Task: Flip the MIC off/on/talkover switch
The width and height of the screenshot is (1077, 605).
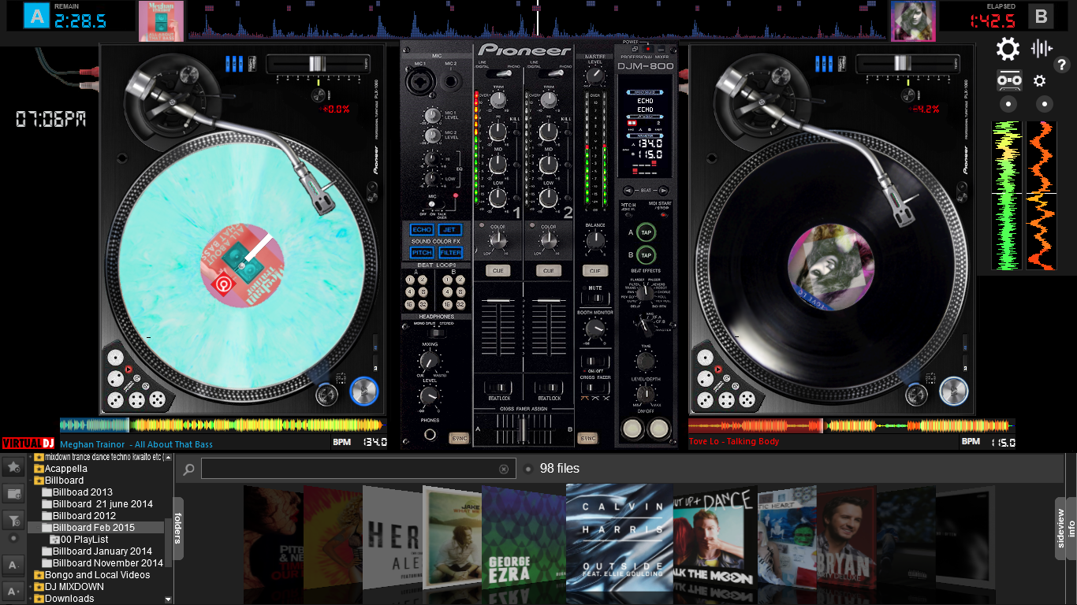Action: point(433,205)
